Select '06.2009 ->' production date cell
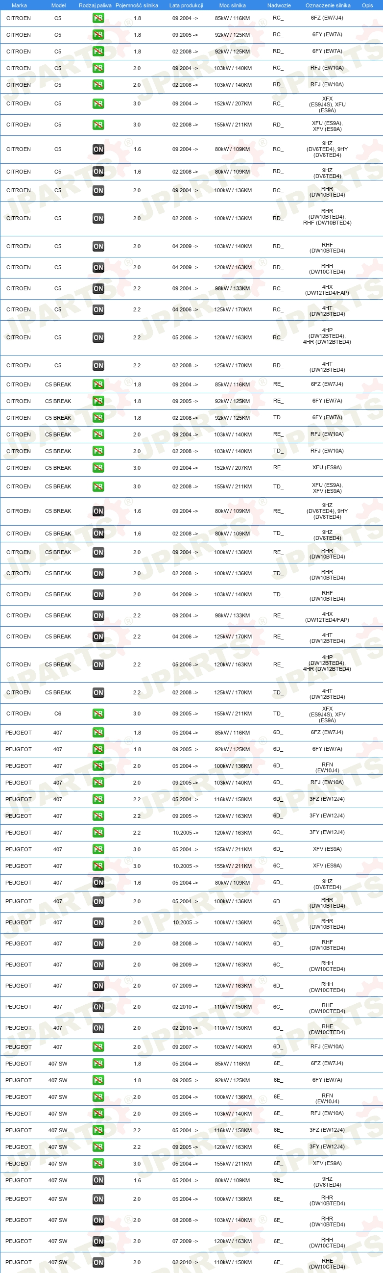The height and width of the screenshot is (1273, 383). click(x=185, y=965)
